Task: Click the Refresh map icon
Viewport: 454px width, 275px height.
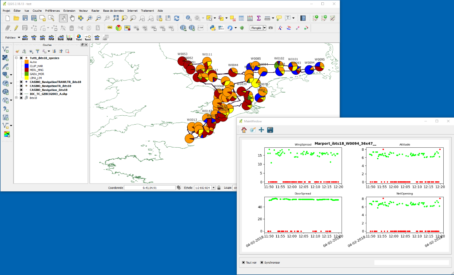Action: (x=177, y=18)
